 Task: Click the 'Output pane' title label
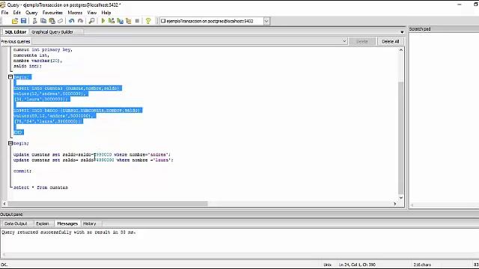click(x=11, y=214)
